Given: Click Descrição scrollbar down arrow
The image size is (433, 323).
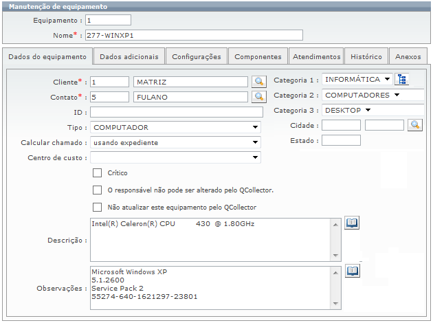Looking at the screenshot, I should click(x=335, y=255).
